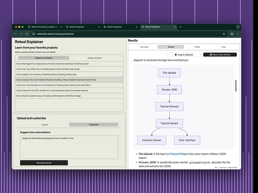Click the uploadedFileInfo code text
The width and height of the screenshot is (258, 193).
pyautogui.click(x=200, y=163)
